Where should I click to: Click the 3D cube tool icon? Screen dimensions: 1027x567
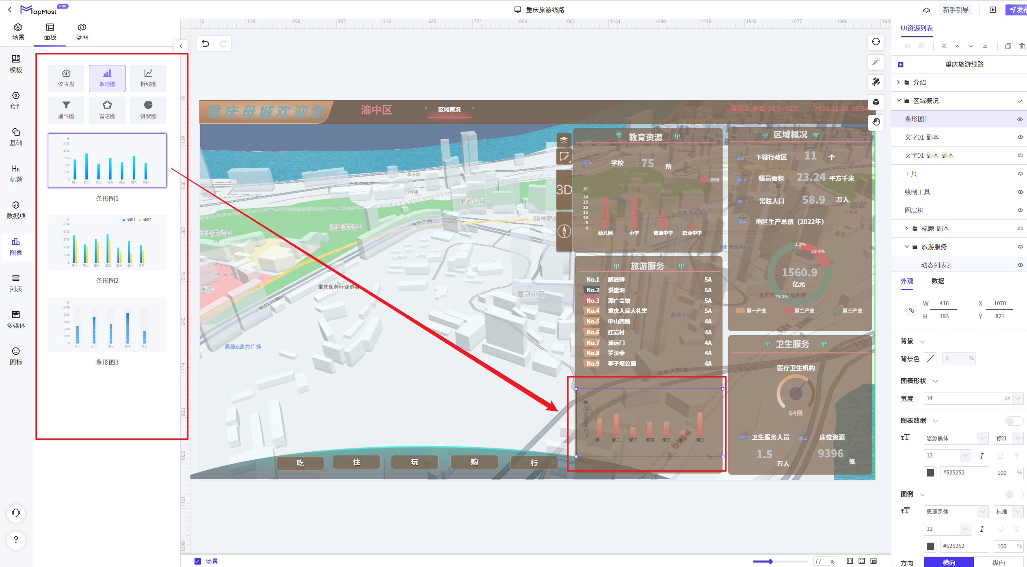(x=876, y=102)
